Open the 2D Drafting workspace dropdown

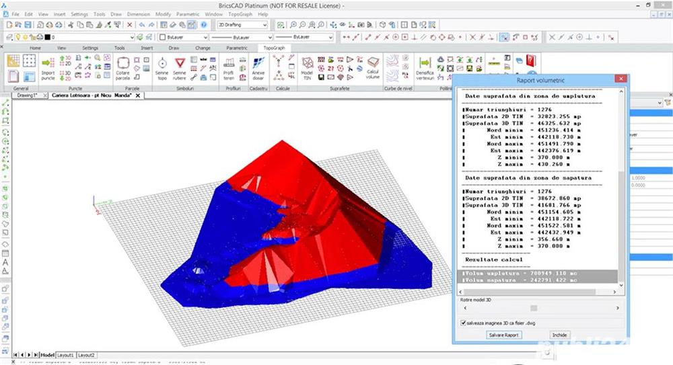point(242,25)
